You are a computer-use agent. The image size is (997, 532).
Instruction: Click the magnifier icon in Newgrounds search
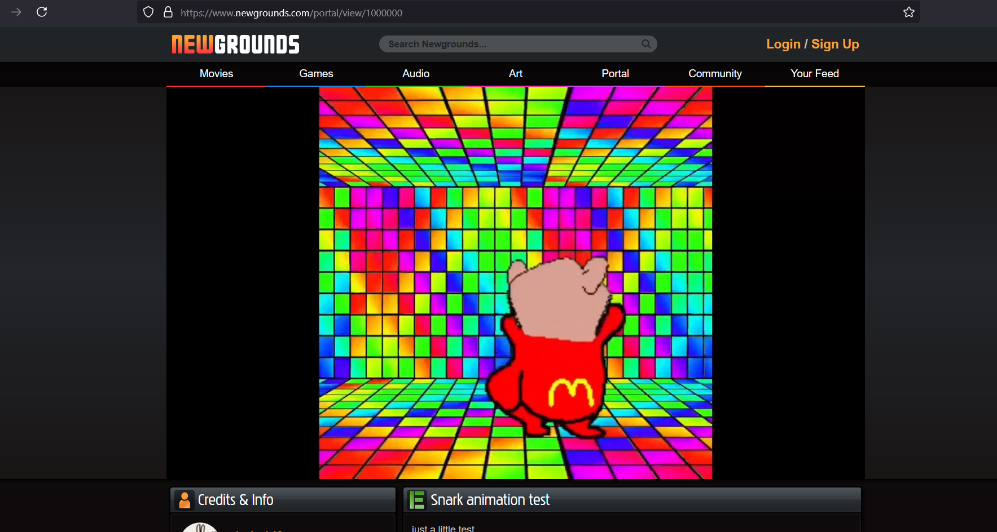pyautogui.click(x=646, y=44)
